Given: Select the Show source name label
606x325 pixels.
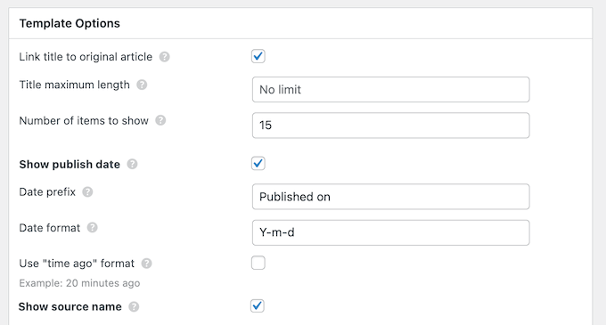Looking at the screenshot, I should (70, 307).
